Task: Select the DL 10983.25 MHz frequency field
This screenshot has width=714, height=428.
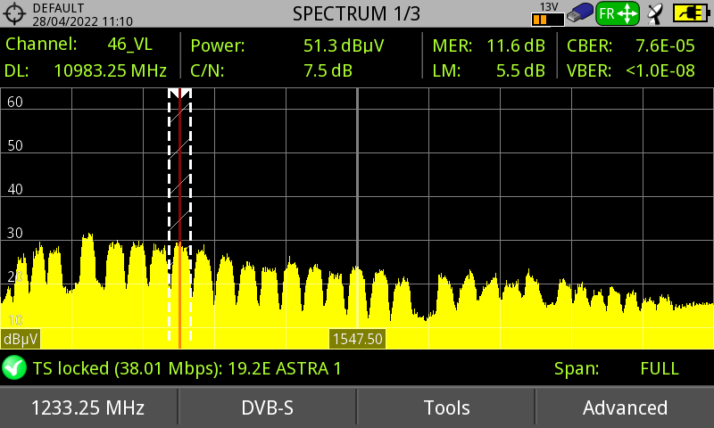Action: [89, 70]
